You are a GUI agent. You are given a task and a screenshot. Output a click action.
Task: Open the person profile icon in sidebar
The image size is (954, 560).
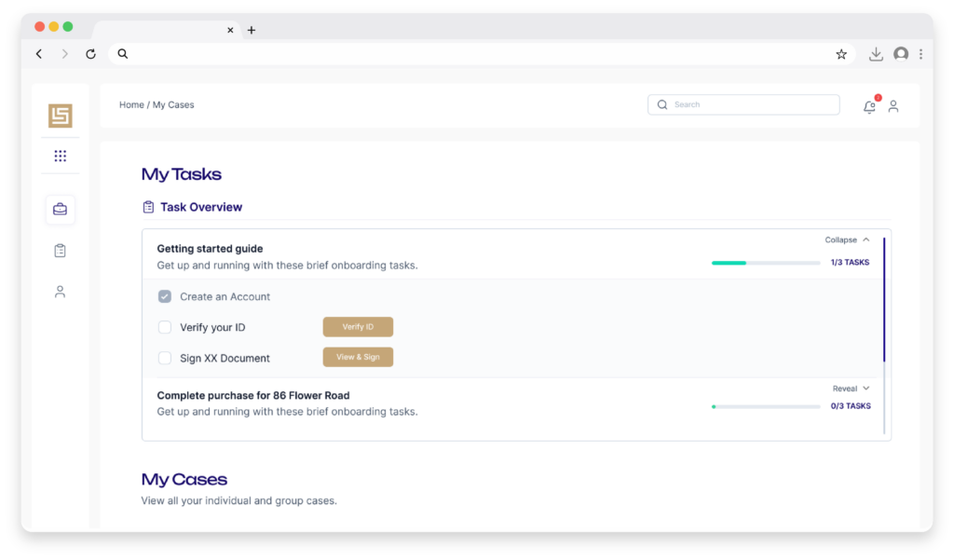[61, 292]
